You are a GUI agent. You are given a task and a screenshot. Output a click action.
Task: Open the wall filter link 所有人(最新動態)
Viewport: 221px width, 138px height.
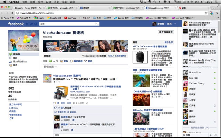[117, 56]
